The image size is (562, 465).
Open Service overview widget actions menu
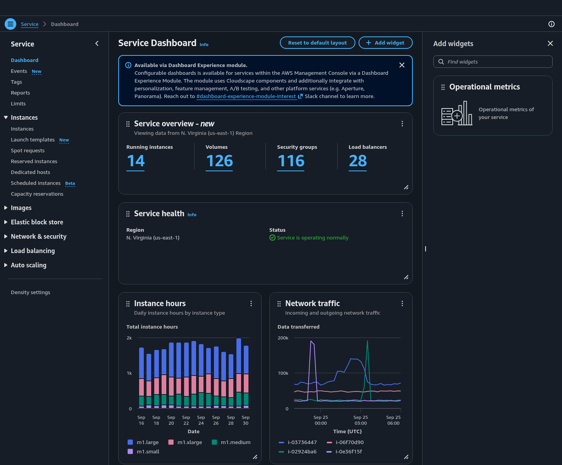click(x=402, y=124)
